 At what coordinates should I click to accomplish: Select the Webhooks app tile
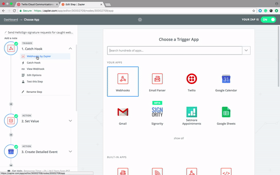coord(123,81)
